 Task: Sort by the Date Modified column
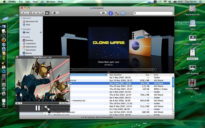tap(122, 75)
